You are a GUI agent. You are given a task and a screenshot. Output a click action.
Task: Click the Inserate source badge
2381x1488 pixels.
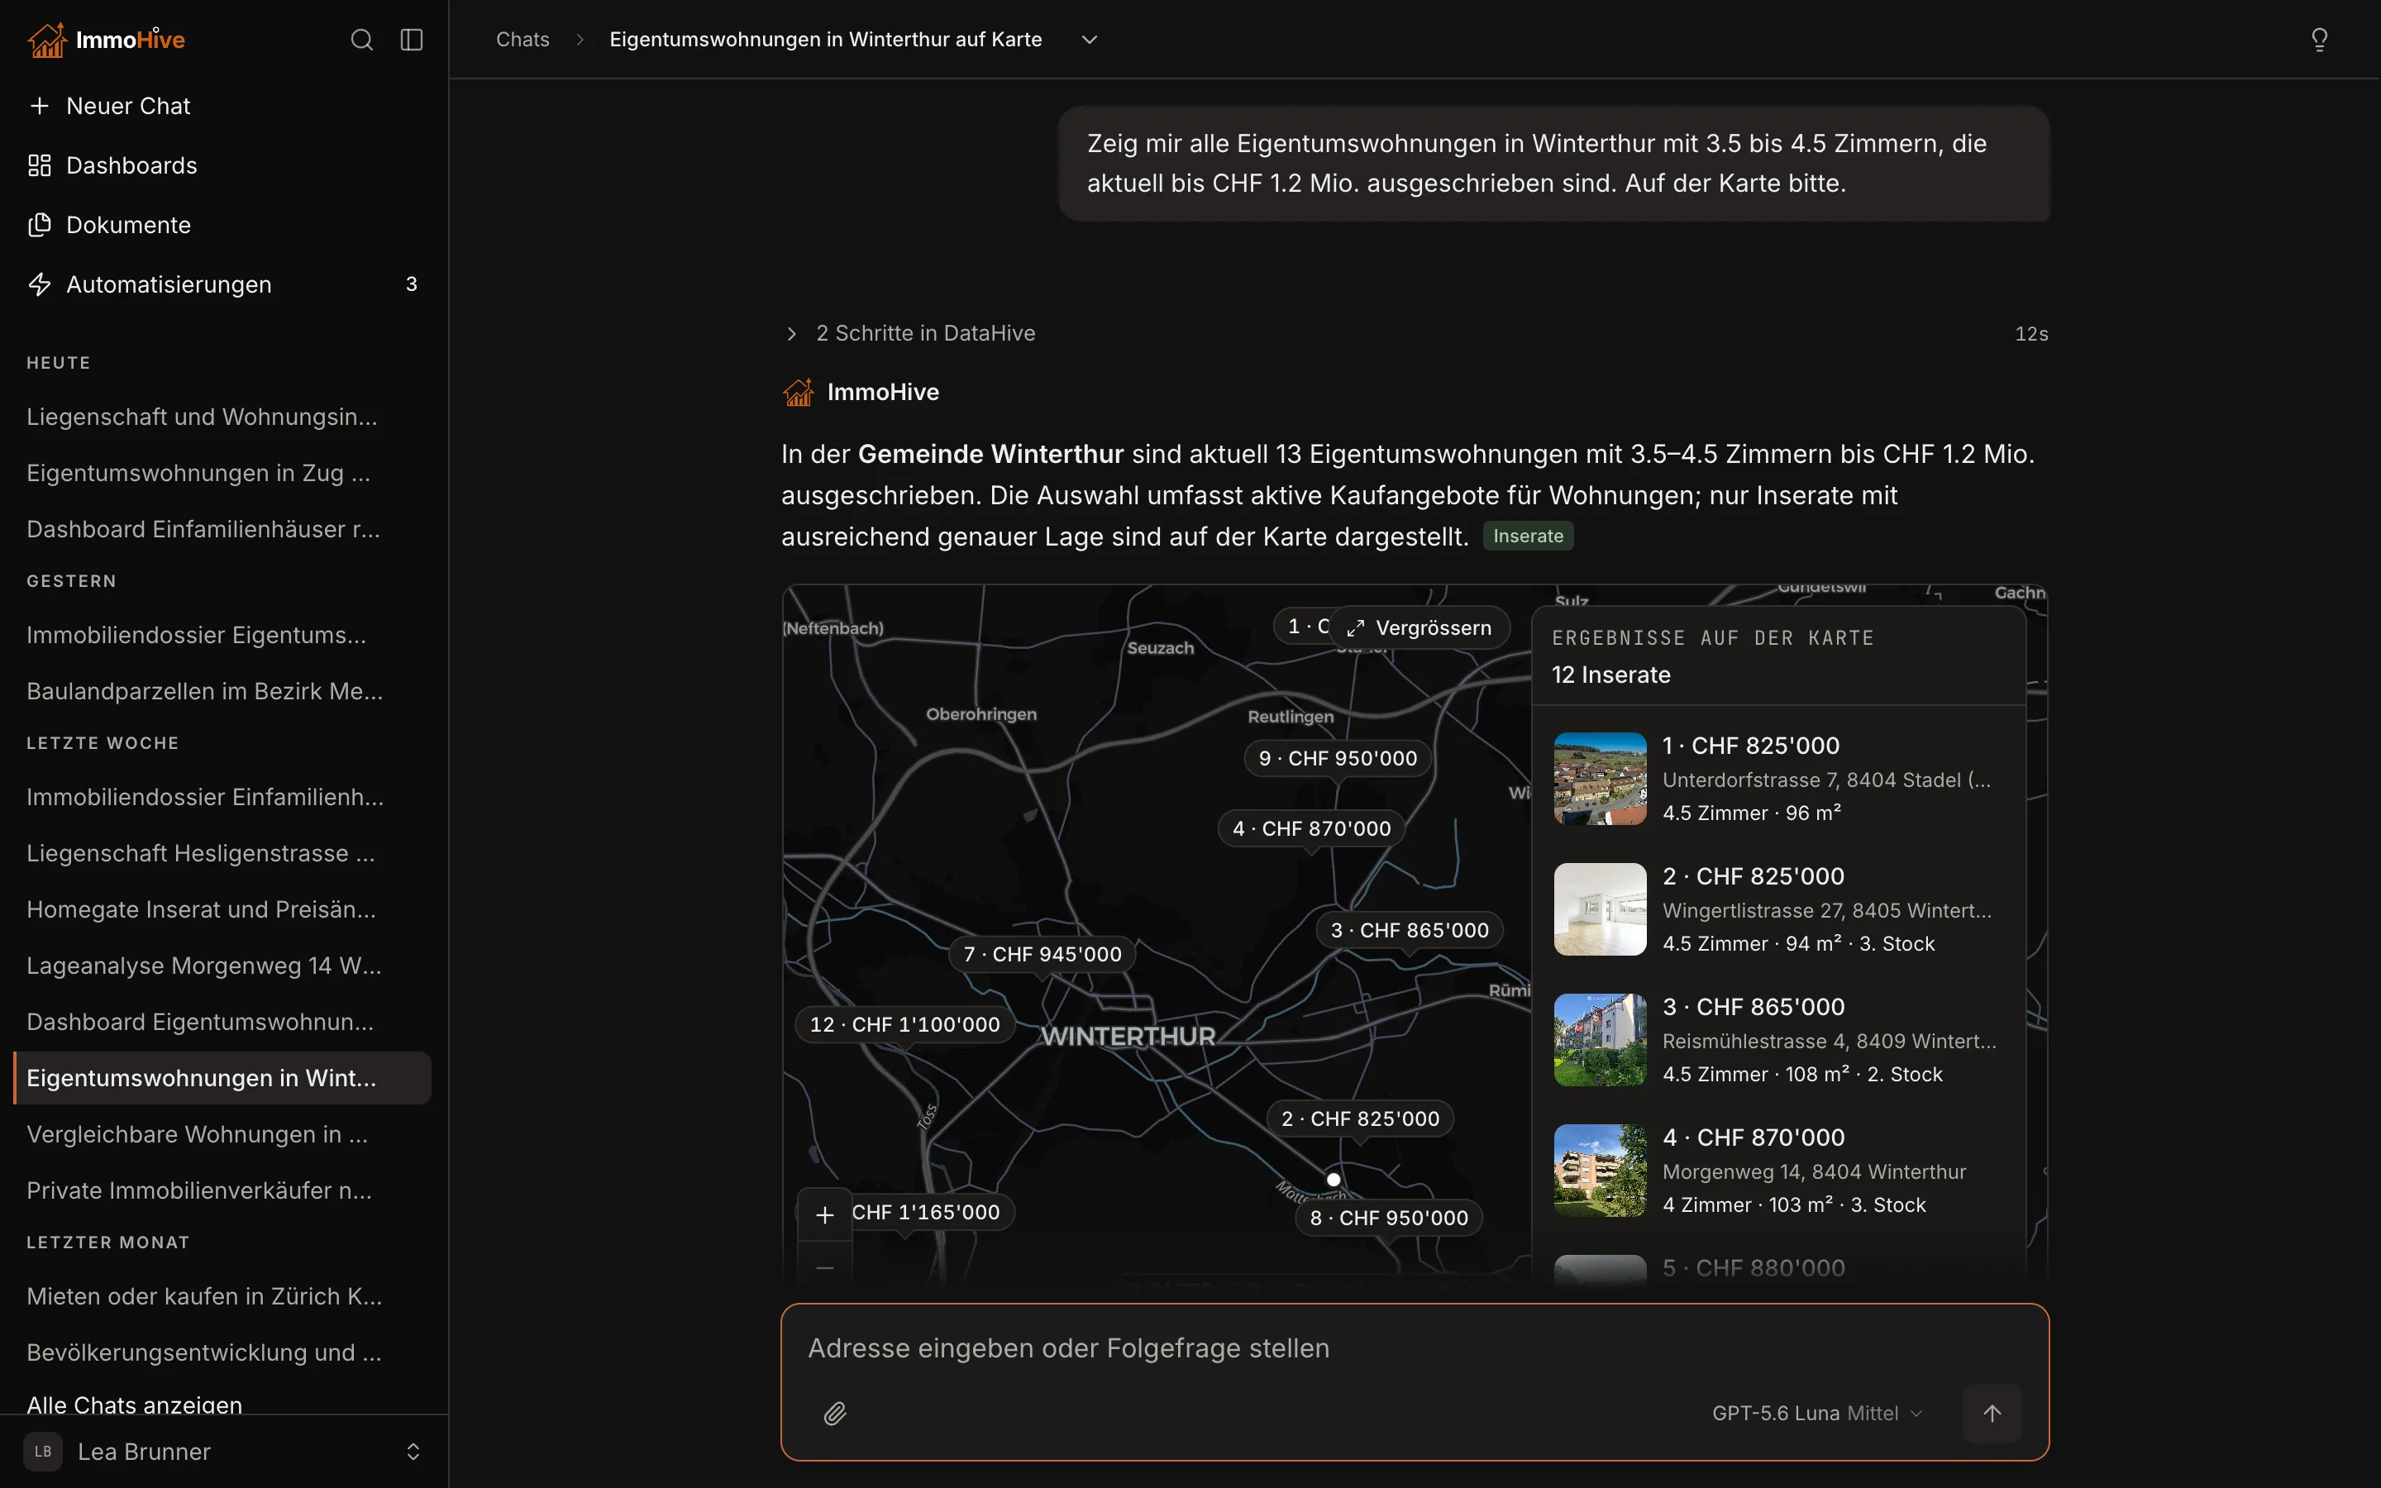coord(1528,536)
